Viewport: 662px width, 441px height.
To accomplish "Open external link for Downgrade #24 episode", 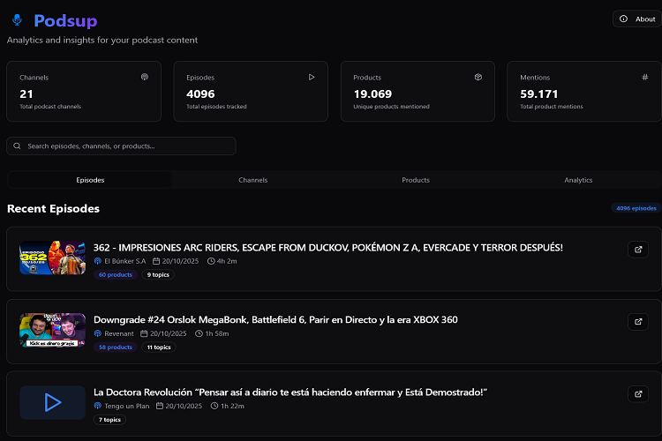I will pos(637,322).
